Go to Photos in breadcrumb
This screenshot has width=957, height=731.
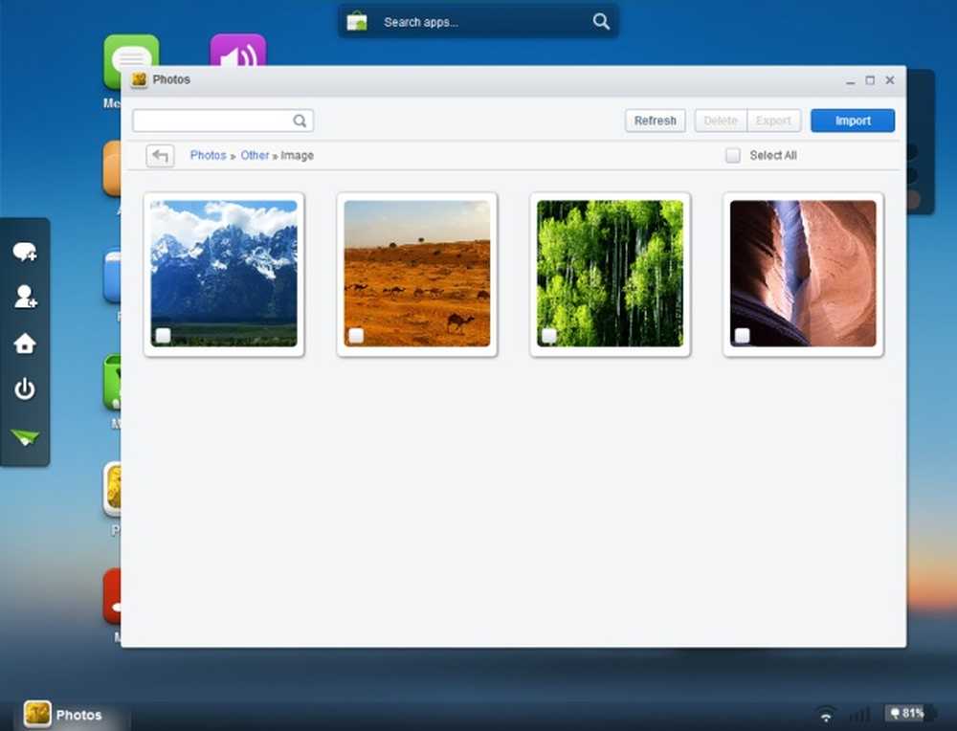[x=208, y=156]
